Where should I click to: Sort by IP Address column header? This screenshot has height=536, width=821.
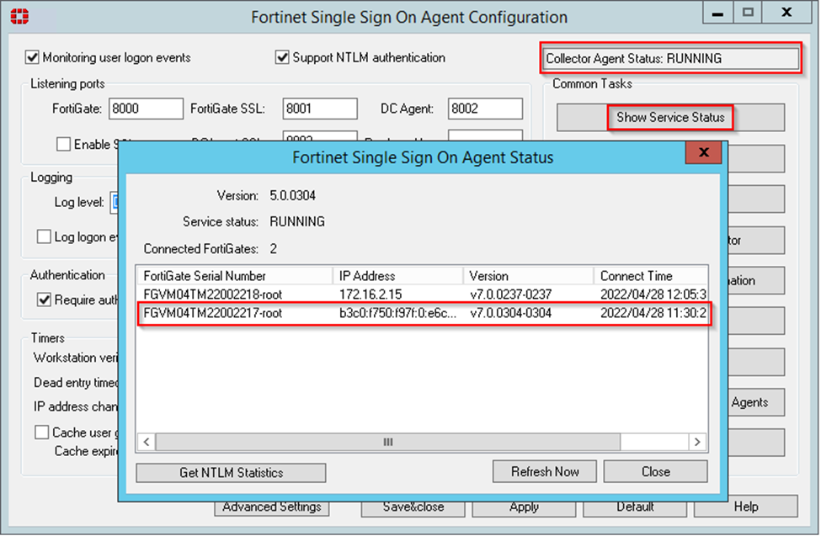(398, 276)
